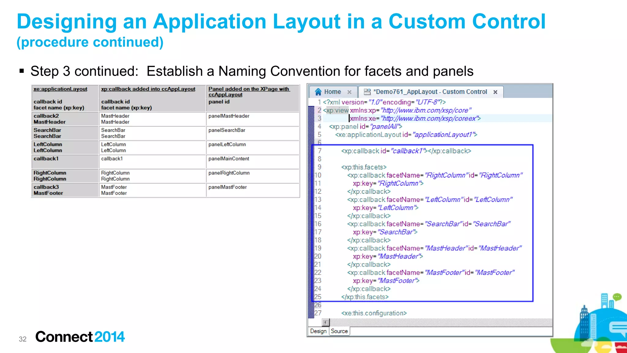This screenshot has width=627, height=353.
Task: Open the Home tab
Action: pos(332,92)
